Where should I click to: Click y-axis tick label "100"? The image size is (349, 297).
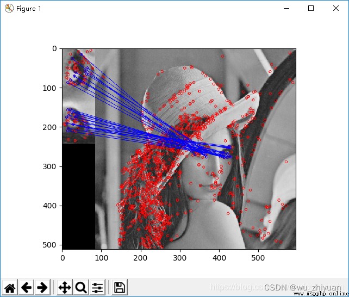(49, 88)
